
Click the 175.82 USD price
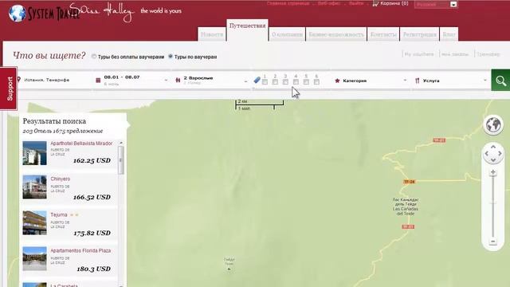(x=92, y=233)
